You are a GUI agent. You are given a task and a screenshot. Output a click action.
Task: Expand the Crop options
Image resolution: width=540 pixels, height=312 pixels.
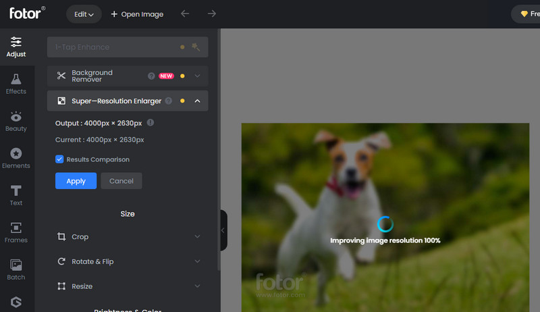point(197,237)
